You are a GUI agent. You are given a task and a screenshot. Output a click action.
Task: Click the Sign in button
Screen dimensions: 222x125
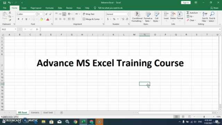[186, 2]
